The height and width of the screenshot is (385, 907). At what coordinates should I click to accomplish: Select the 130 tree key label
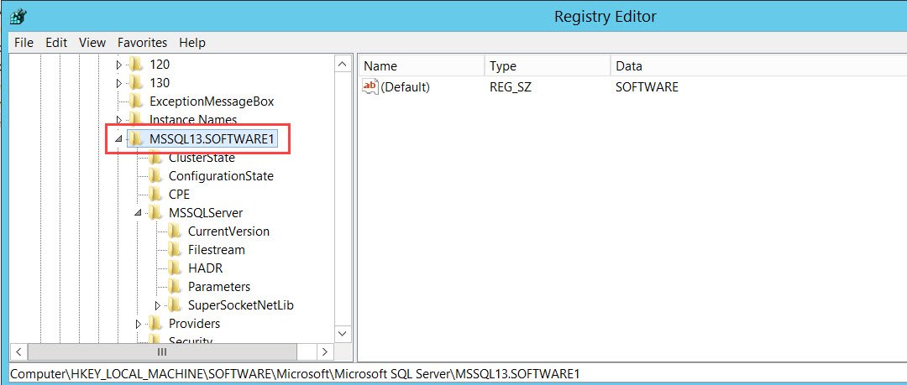(x=160, y=83)
